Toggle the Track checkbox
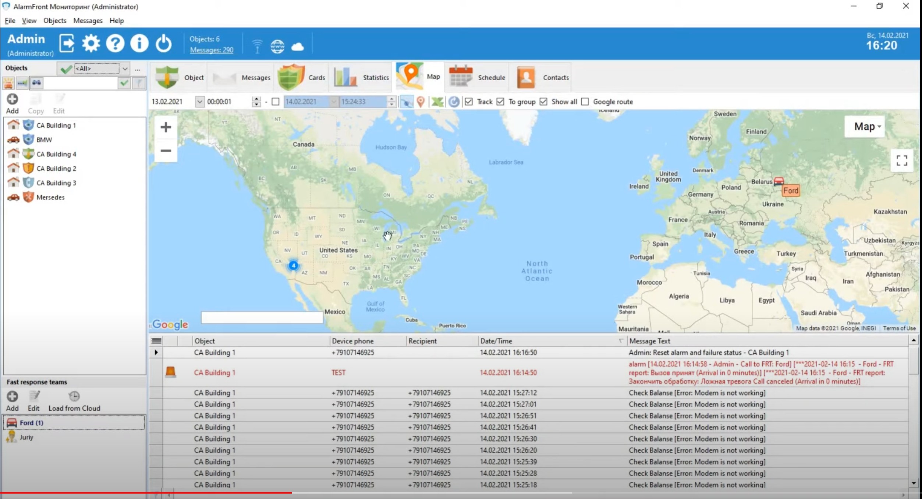The image size is (922, 499). pyautogui.click(x=469, y=102)
